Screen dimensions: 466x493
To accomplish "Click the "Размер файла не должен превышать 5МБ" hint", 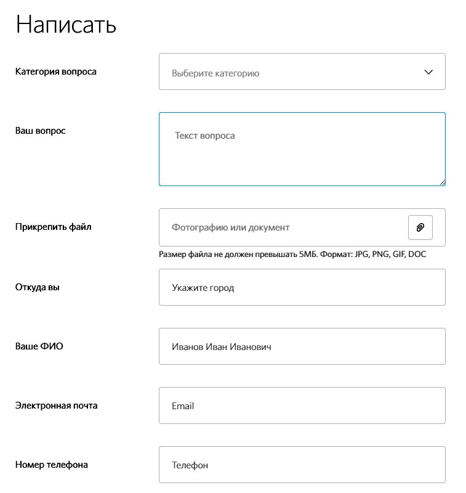I will (x=238, y=254).
